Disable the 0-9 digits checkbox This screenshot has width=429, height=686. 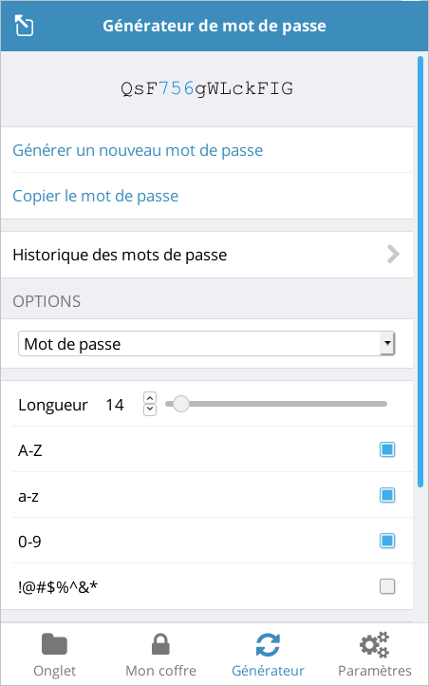tap(387, 541)
